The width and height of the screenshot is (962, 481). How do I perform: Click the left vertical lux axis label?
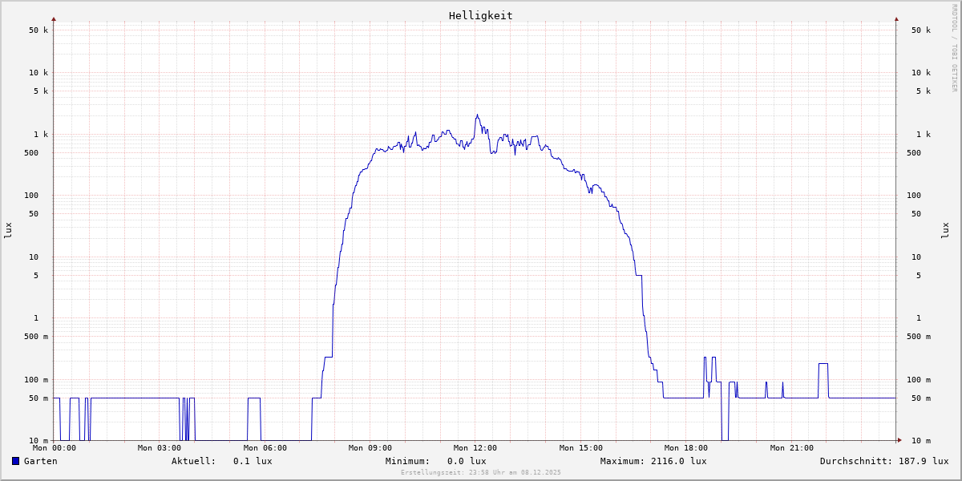point(8,230)
